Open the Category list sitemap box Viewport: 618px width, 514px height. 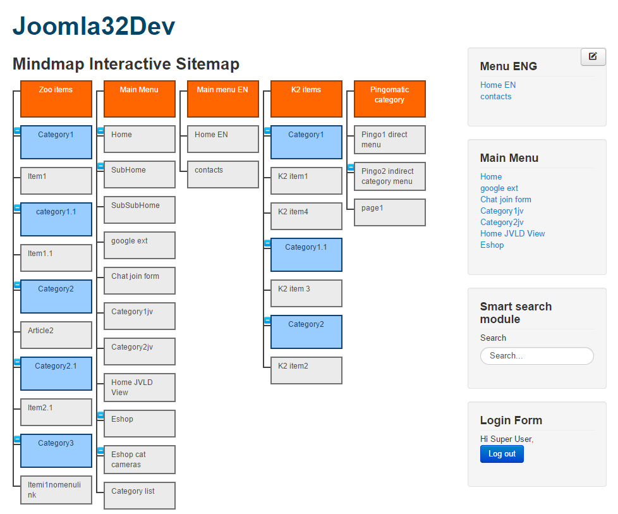pyautogui.click(x=140, y=496)
